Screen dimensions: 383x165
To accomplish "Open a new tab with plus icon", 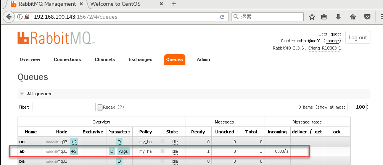I will [174, 4].
